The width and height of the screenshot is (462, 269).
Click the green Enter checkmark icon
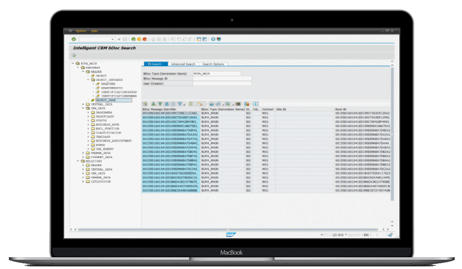[x=73, y=39]
